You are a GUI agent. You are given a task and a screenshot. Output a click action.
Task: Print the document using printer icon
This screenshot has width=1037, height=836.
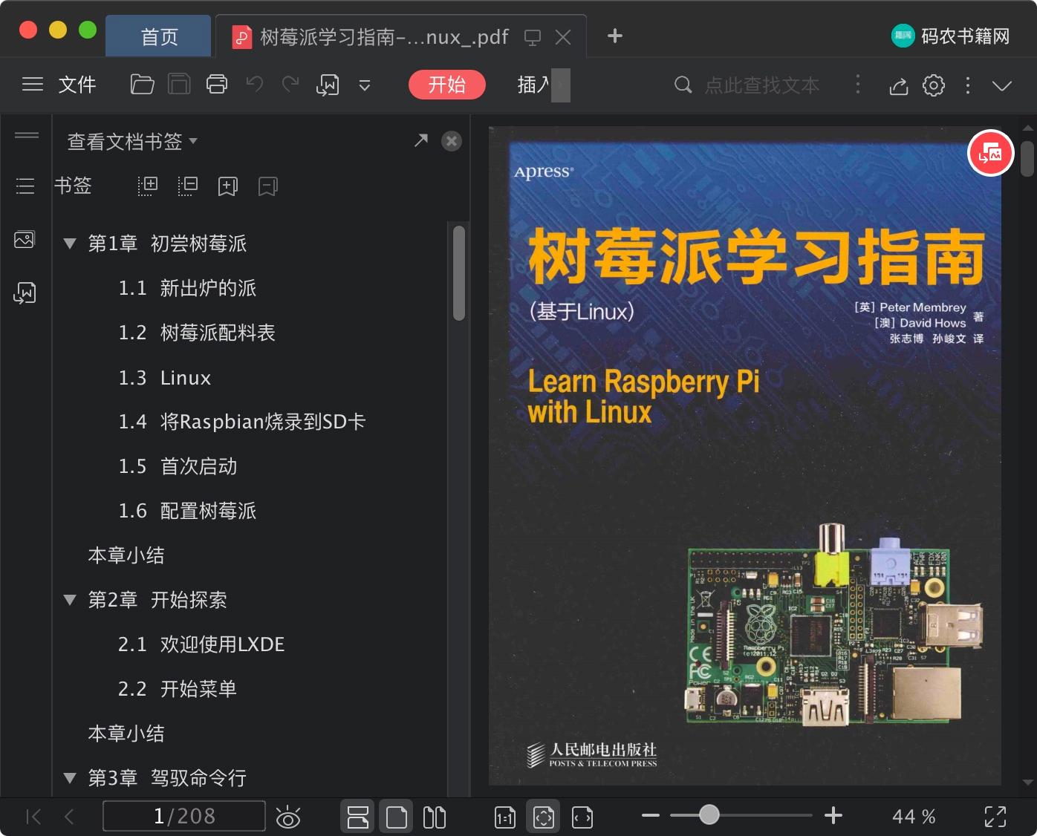(x=217, y=85)
